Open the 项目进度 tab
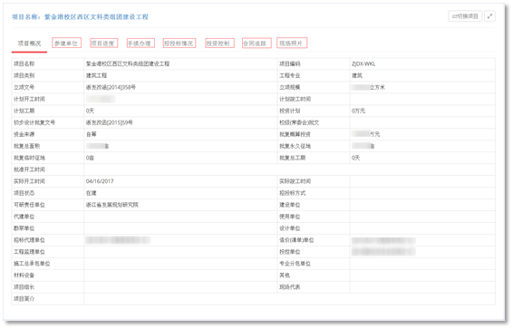Image resolution: width=513 pixels, height=329 pixels. click(103, 44)
